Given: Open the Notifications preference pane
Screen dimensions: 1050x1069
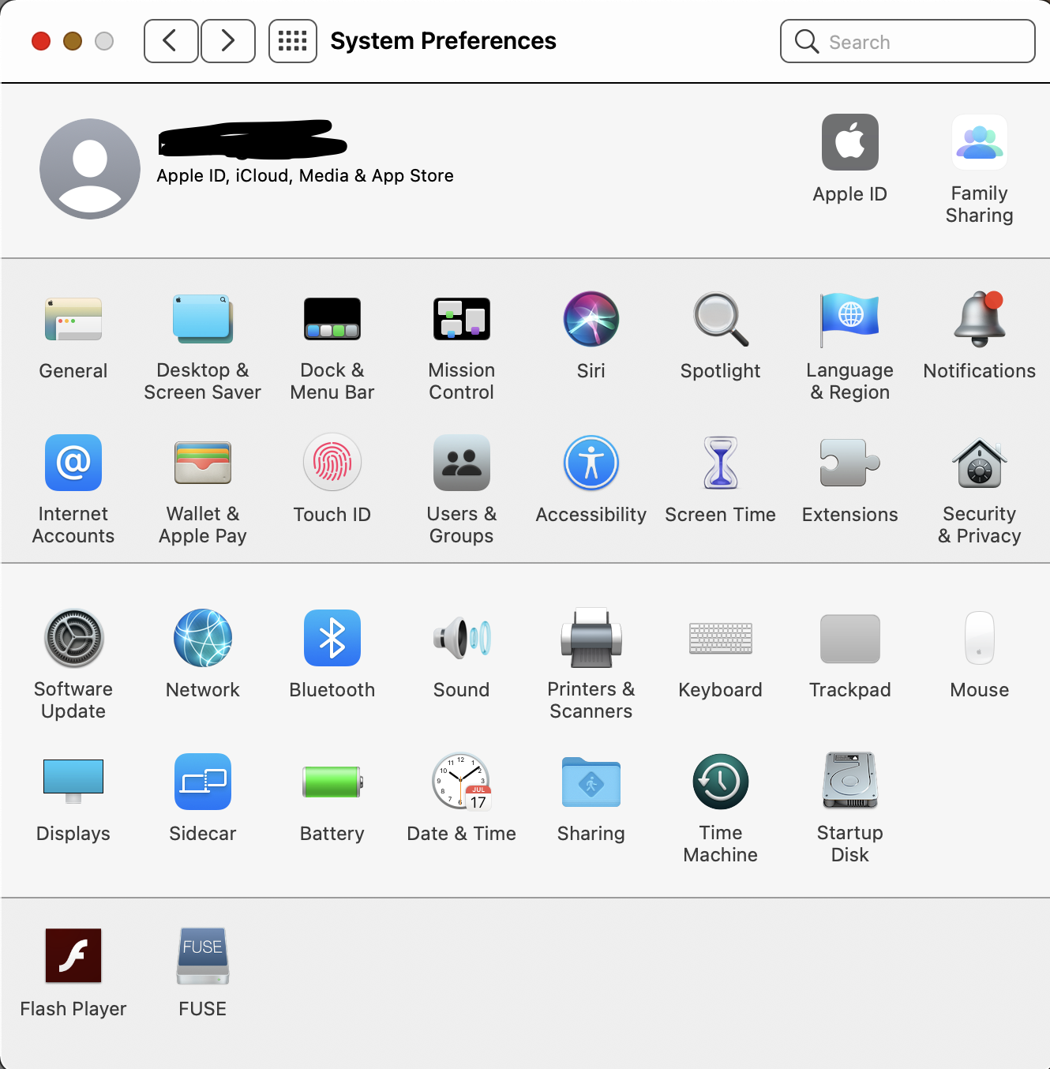Looking at the screenshot, I should pyautogui.click(x=979, y=320).
